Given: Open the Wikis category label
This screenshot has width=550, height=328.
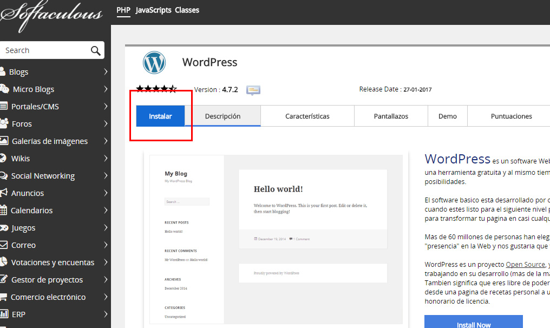Looking at the screenshot, I should (x=21, y=159).
